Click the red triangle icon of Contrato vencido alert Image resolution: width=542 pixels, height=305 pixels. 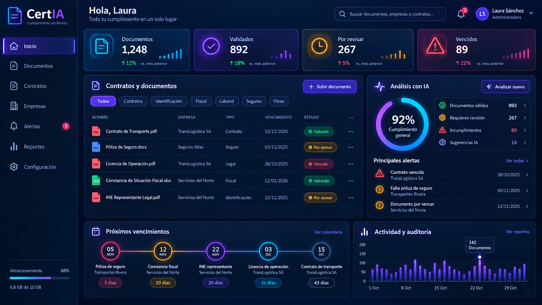click(380, 173)
